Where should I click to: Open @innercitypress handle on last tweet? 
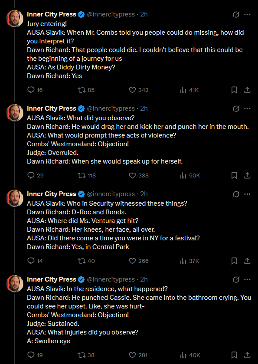[x=111, y=279]
